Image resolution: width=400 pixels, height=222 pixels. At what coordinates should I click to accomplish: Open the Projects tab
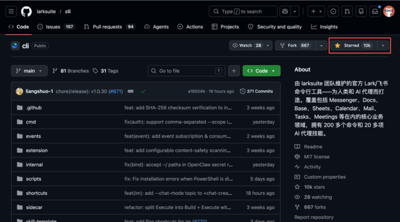(225, 27)
